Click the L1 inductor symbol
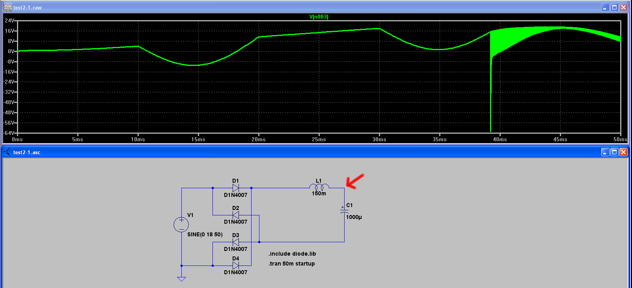The height and width of the screenshot is (288, 632). tap(319, 187)
